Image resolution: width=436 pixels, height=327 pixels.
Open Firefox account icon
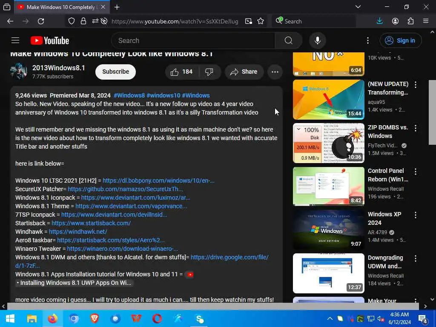395,21
